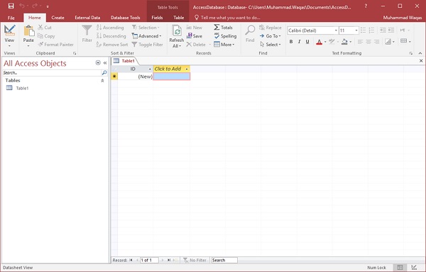Toggle Underline text formatting

(307, 42)
